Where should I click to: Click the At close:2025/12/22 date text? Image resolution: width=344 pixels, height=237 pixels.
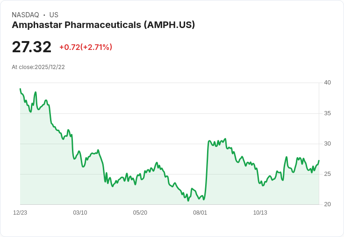tap(38, 67)
